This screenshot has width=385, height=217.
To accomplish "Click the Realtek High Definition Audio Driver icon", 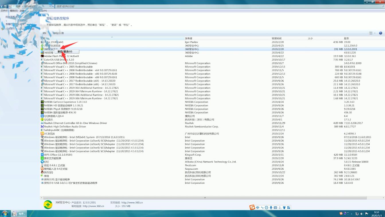I will click(x=42, y=127).
